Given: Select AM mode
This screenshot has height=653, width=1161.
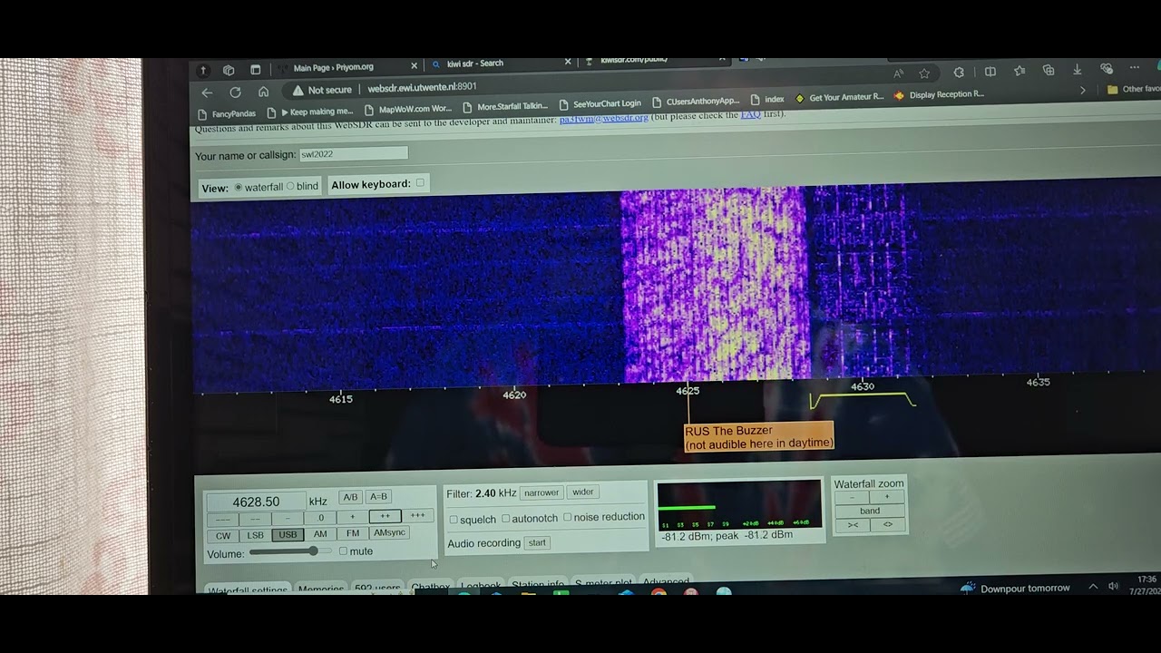Looking at the screenshot, I should (320, 534).
